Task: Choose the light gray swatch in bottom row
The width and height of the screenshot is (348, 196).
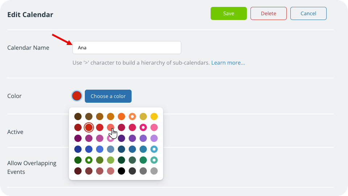Action: coord(154,171)
